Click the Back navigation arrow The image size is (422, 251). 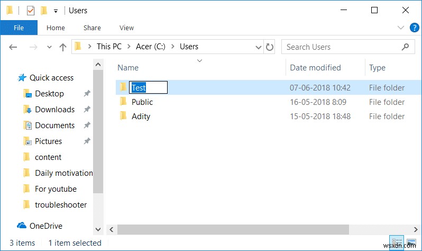[x=14, y=47]
